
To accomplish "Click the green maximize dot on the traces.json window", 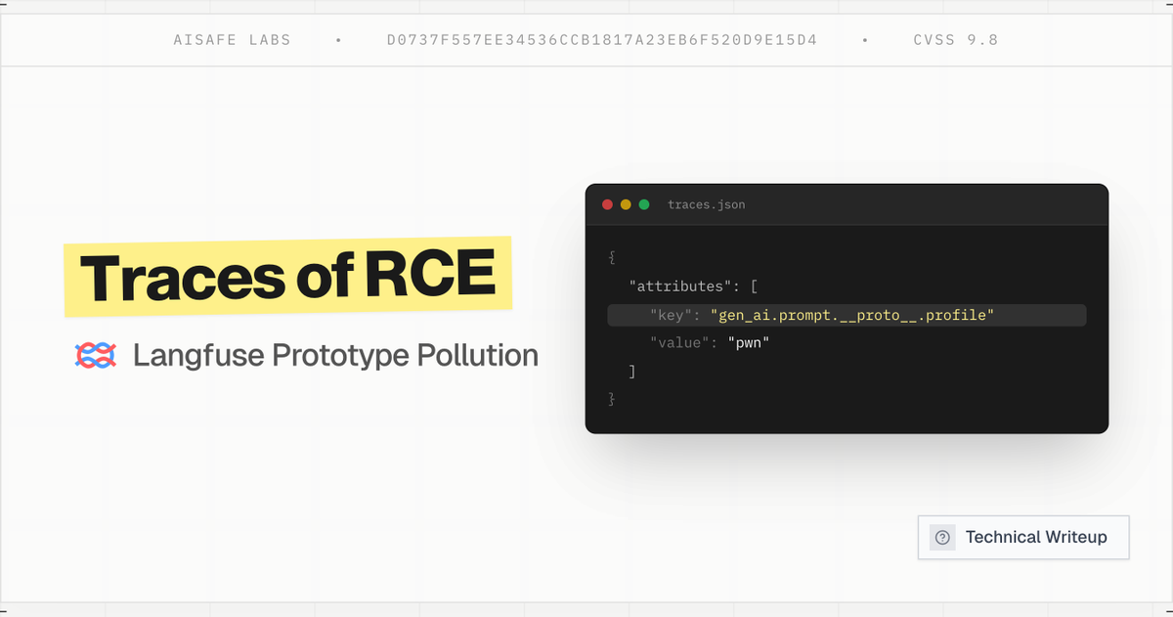I will coord(644,204).
